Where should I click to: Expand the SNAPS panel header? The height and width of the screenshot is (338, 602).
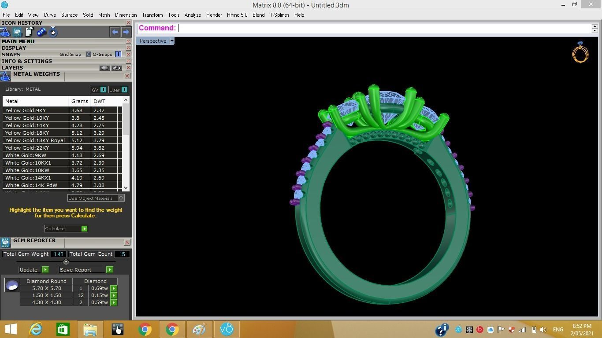(11, 55)
